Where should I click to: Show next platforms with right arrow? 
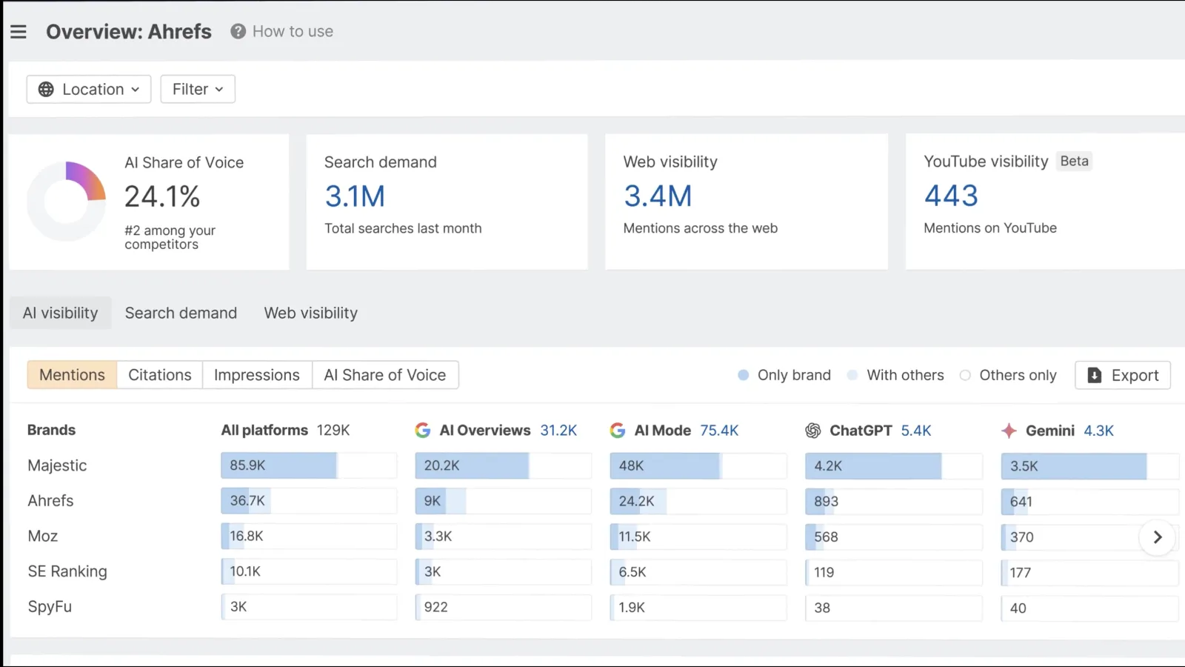(1158, 537)
